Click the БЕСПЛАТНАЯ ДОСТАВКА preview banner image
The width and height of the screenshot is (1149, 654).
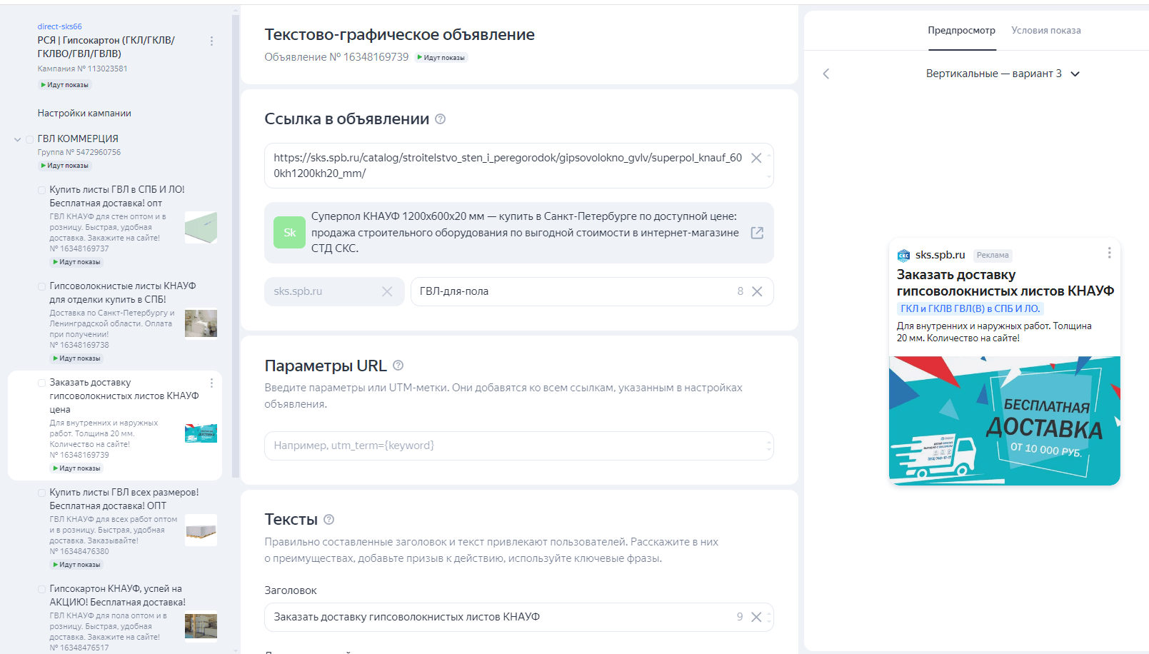pyautogui.click(x=1004, y=421)
